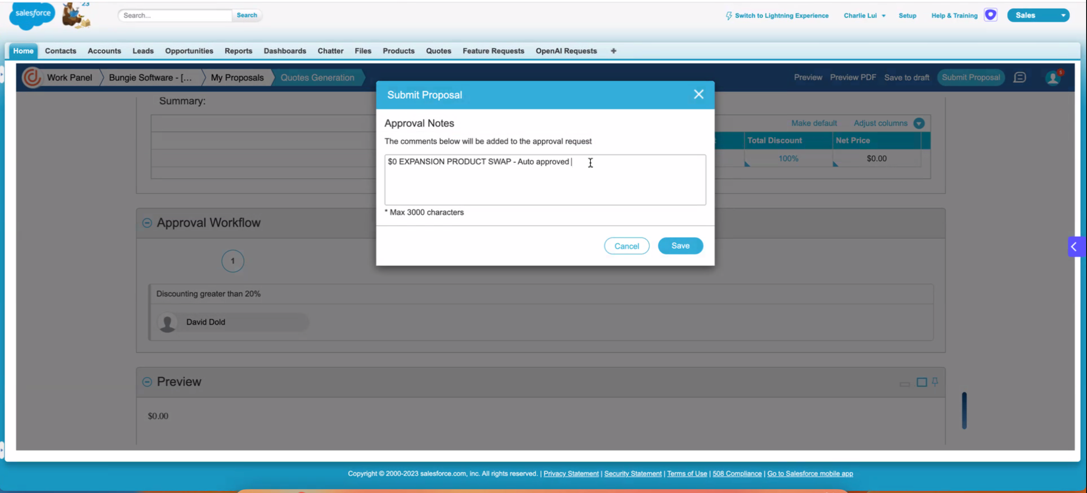Go to My Proposals breadcrumb
Image resolution: width=1087 pixels, height=493 pixels.
coord(237,78)
